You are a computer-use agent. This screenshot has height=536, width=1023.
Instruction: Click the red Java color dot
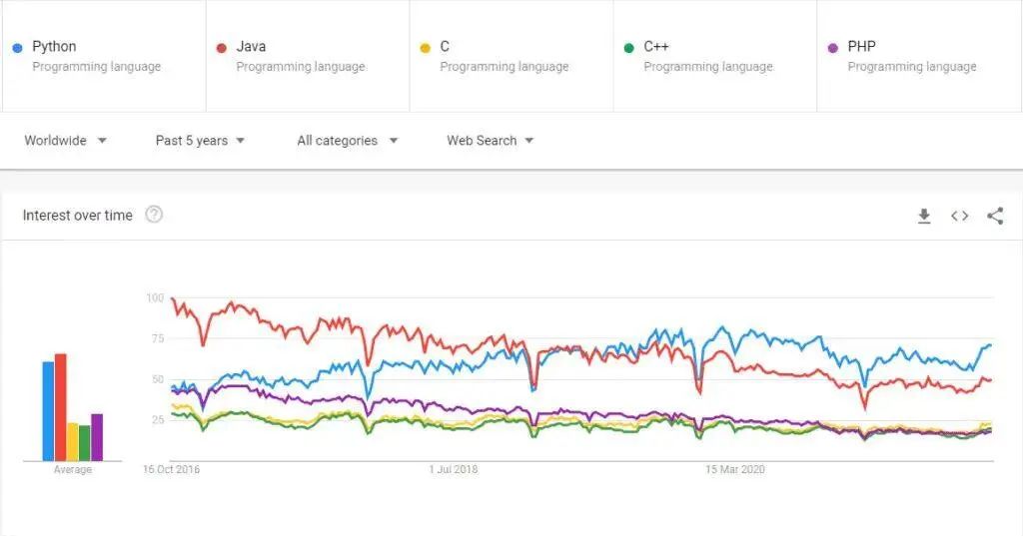[222, 47]
